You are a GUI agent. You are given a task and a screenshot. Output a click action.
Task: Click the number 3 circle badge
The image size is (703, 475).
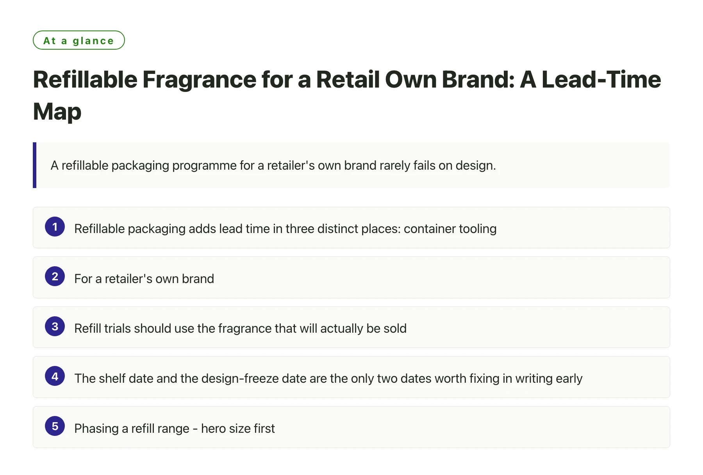click(55, 326)
